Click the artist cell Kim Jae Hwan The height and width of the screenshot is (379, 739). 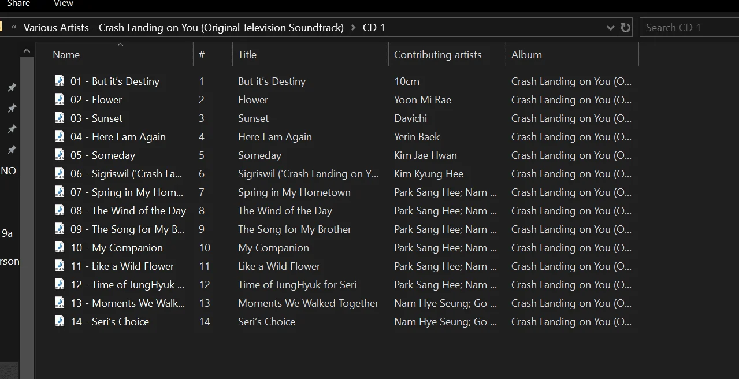(x=425, y=155)
